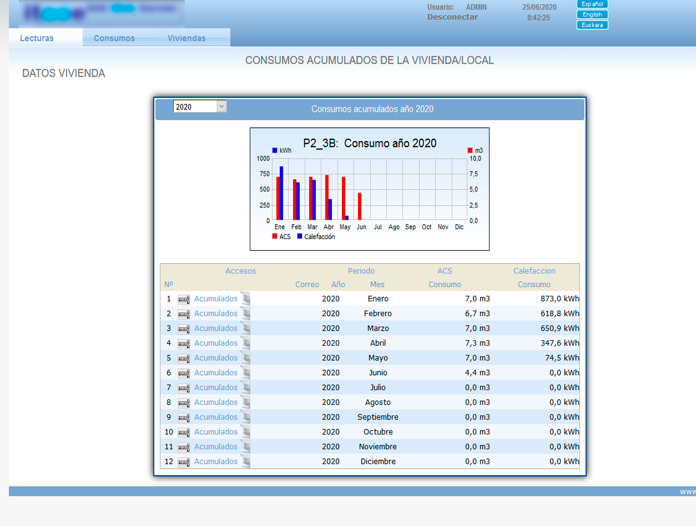
Task: Open Acumulados link for Diciembre row
Action: pyautogui.click(x=216, y=462)
